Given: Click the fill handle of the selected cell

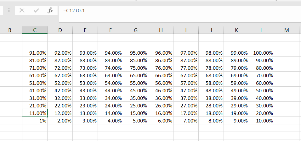Looking at the screenshot, I should (47, 117).
